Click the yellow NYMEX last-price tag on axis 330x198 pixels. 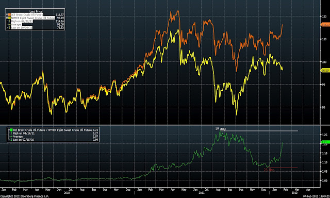coord(325,70)
